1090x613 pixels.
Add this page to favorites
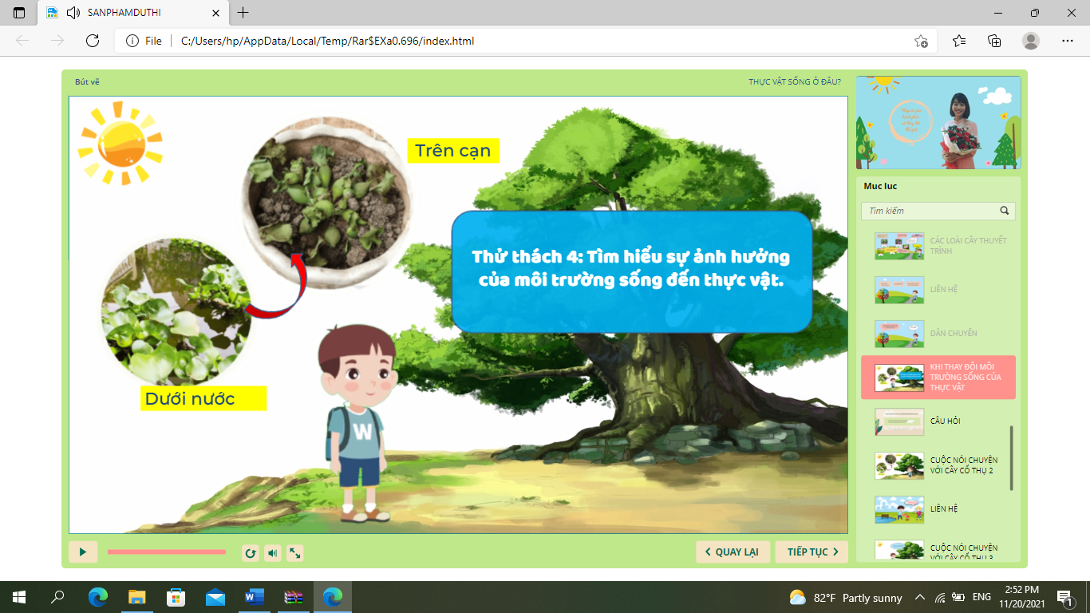[x=921, y=41]
